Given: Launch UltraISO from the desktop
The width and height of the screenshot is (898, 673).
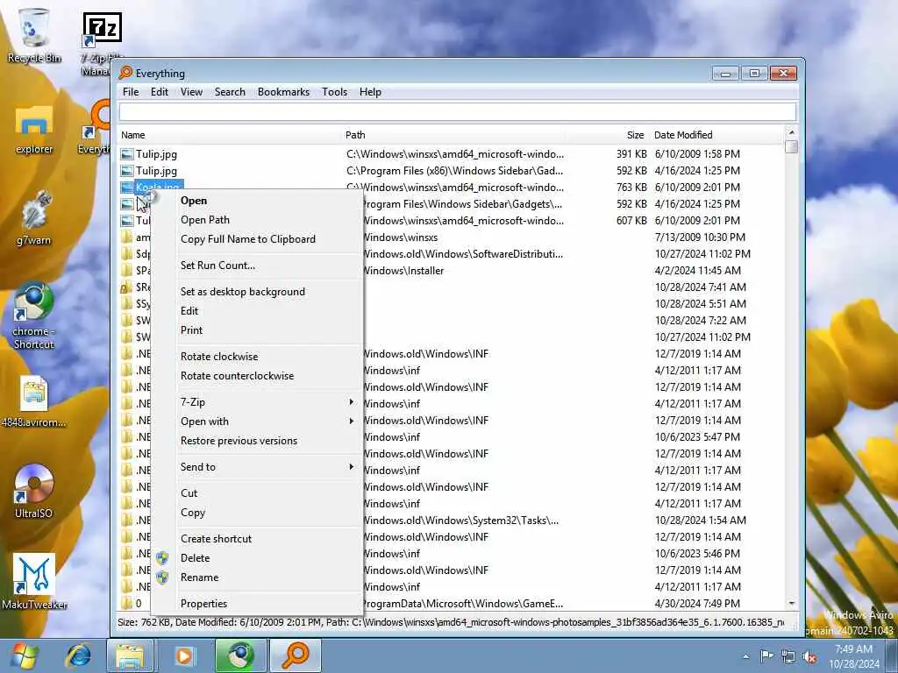Looking at the screenshot, I should point(34,491).
